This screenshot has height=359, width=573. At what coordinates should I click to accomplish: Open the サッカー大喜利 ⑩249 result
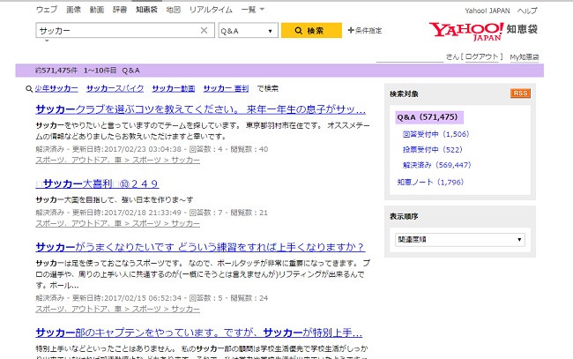coord(97,183)
